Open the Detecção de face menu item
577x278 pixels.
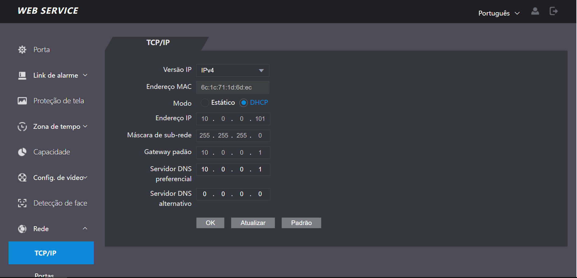[60, 203]
